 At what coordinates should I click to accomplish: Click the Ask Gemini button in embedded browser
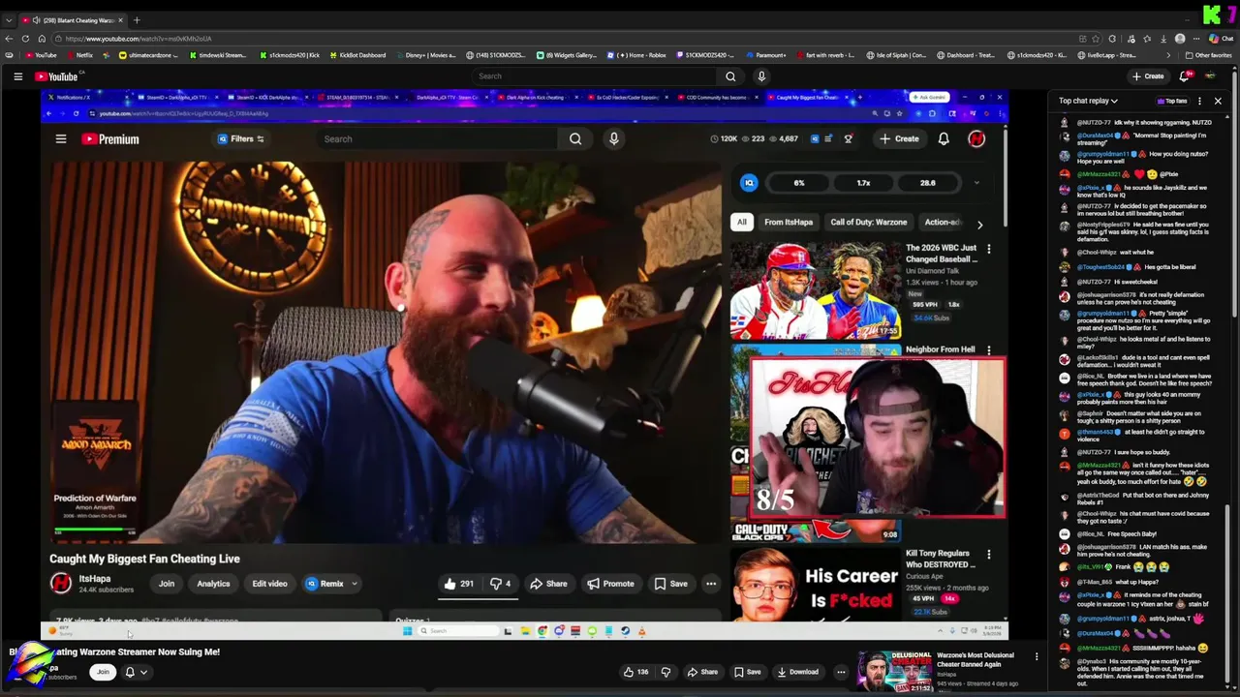[x=929, y=98]
